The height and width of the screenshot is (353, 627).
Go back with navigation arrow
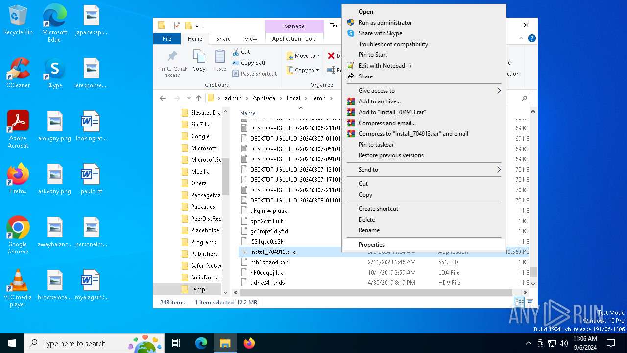pyautogui.click(x=163, y=98)
